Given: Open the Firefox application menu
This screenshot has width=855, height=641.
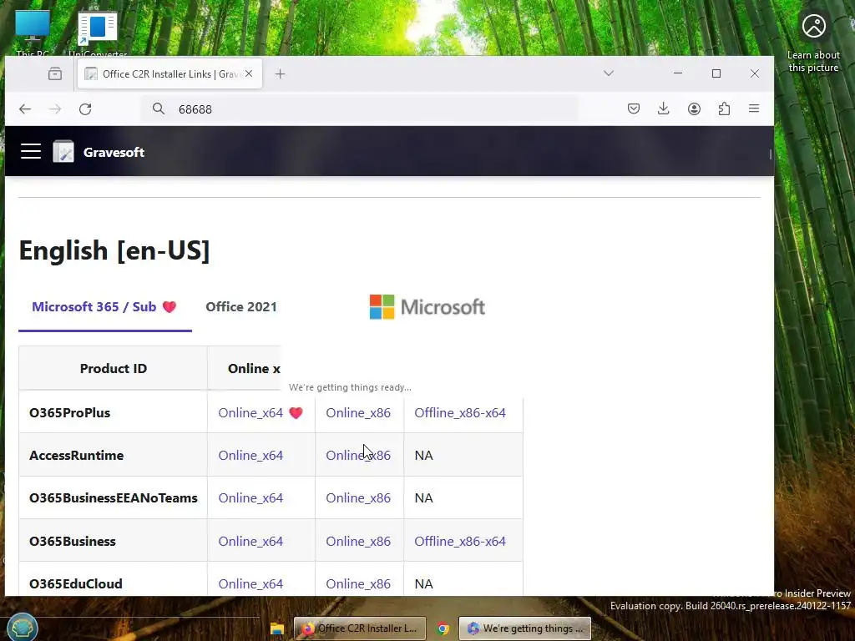Looking at the screenshot, I should 754,109.
